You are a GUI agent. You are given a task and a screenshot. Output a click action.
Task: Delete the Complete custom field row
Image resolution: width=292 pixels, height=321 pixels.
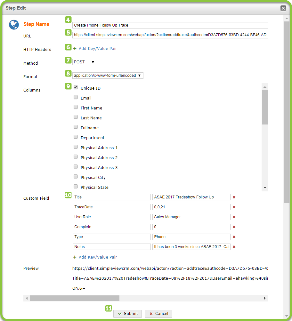pyautogui.click(x=234, y=227)
